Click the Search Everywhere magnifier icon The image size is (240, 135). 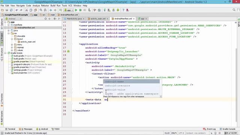(234, 10)
